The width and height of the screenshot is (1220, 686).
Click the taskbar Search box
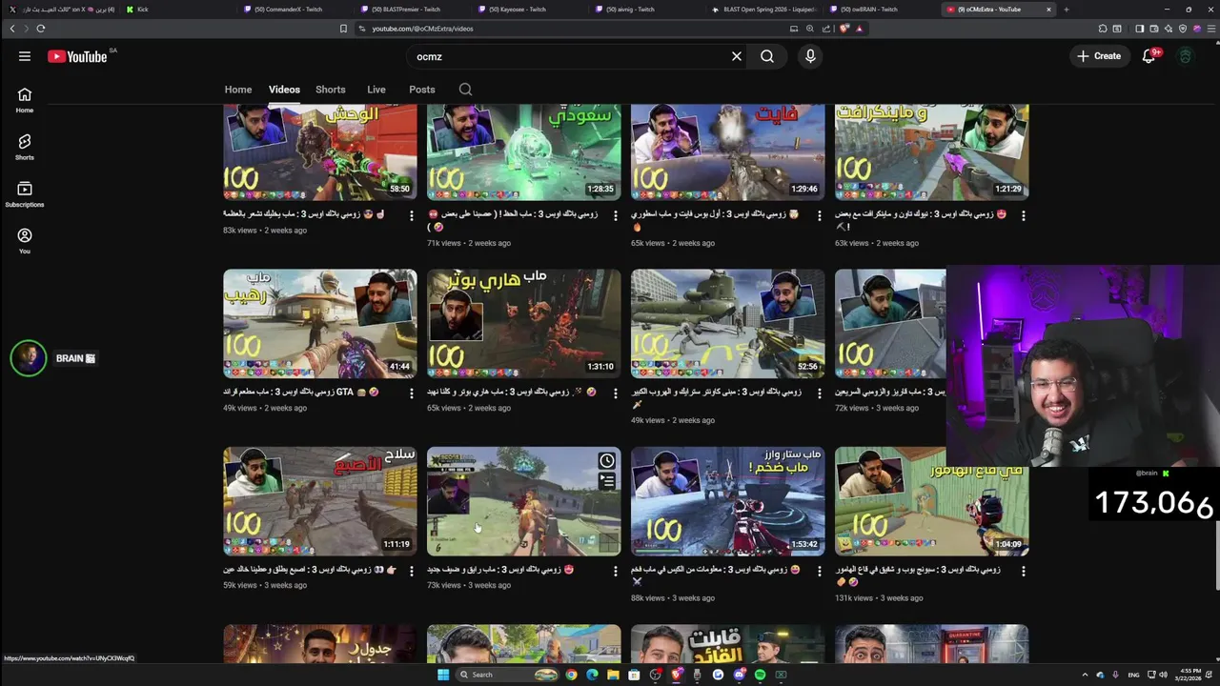[506, 675]
